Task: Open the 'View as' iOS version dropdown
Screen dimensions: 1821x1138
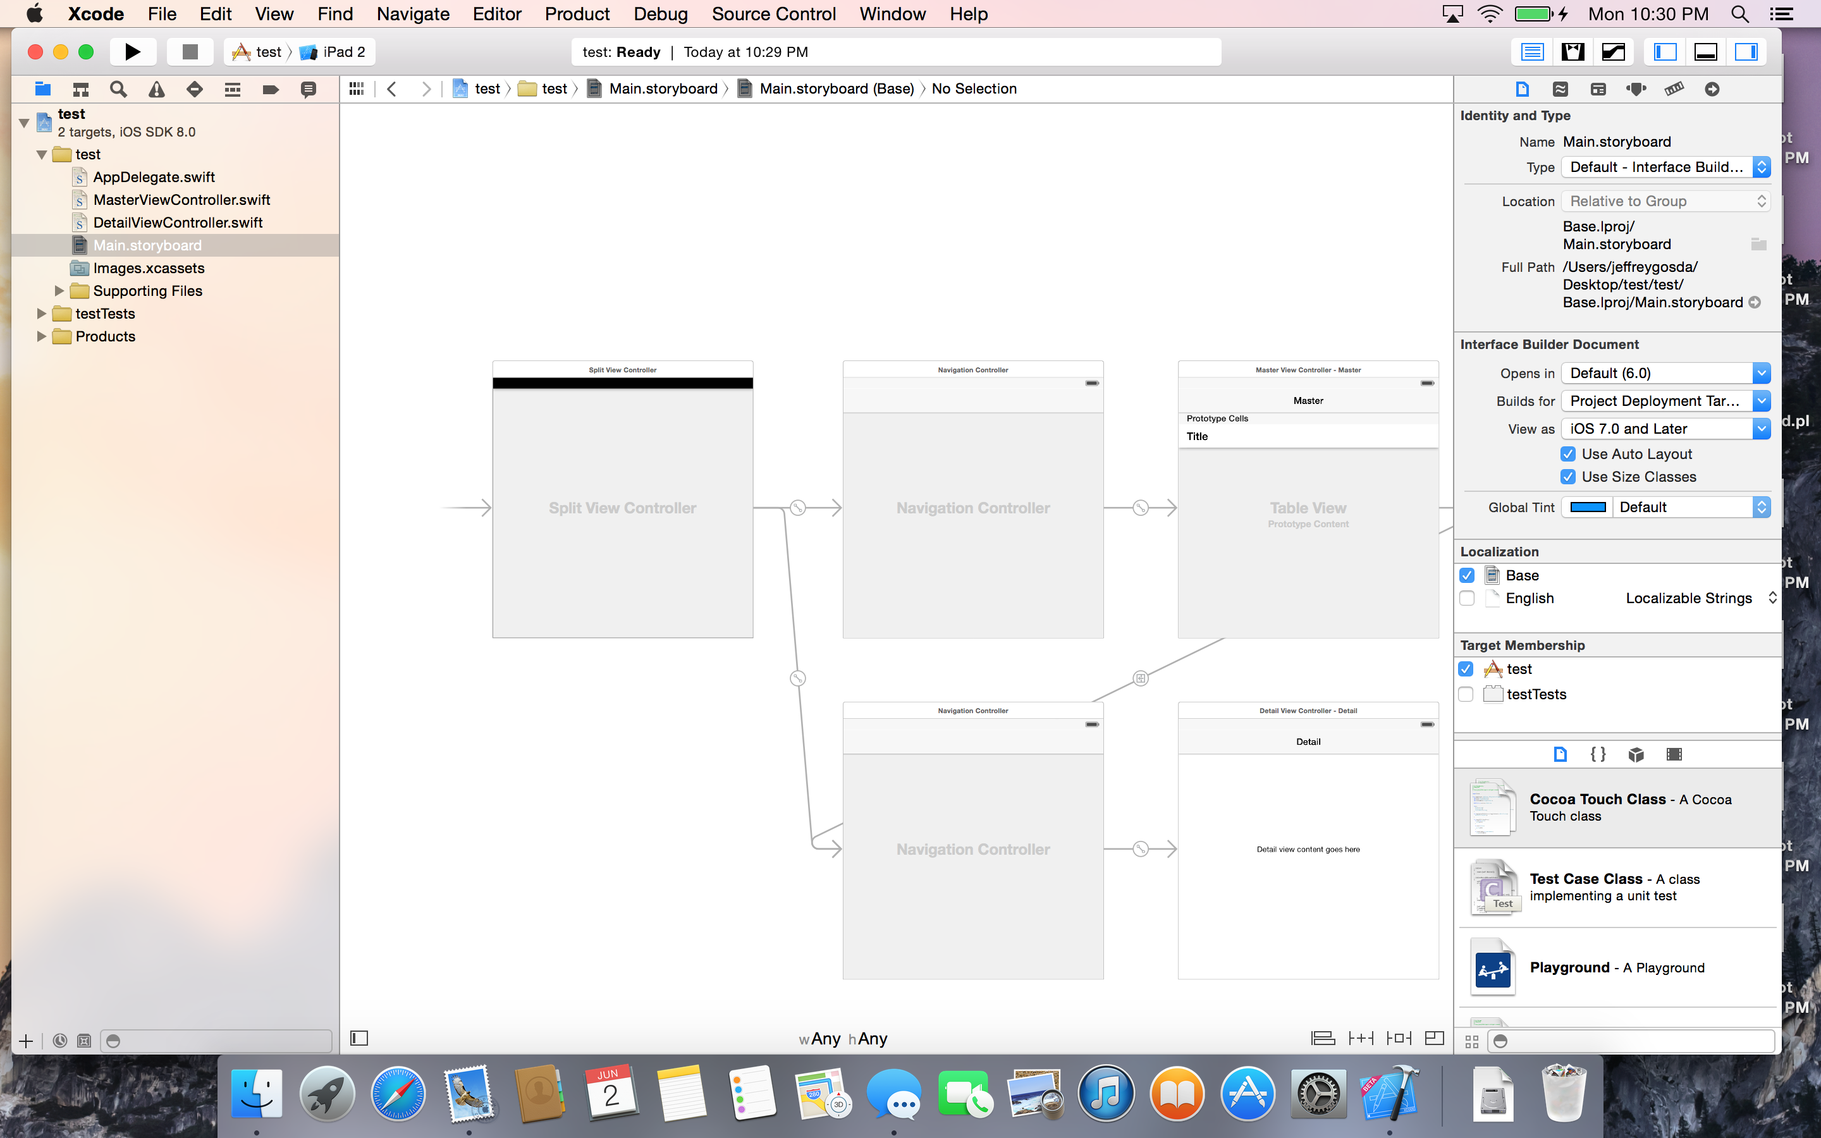Action: [1665, 429]
